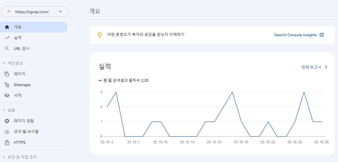
Task: Click the external link icon next to Search Console Insights
Action: pos(322,35)
